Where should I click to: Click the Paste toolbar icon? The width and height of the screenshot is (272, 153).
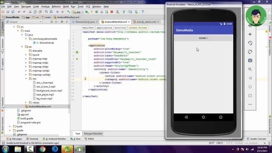[40, 12]
